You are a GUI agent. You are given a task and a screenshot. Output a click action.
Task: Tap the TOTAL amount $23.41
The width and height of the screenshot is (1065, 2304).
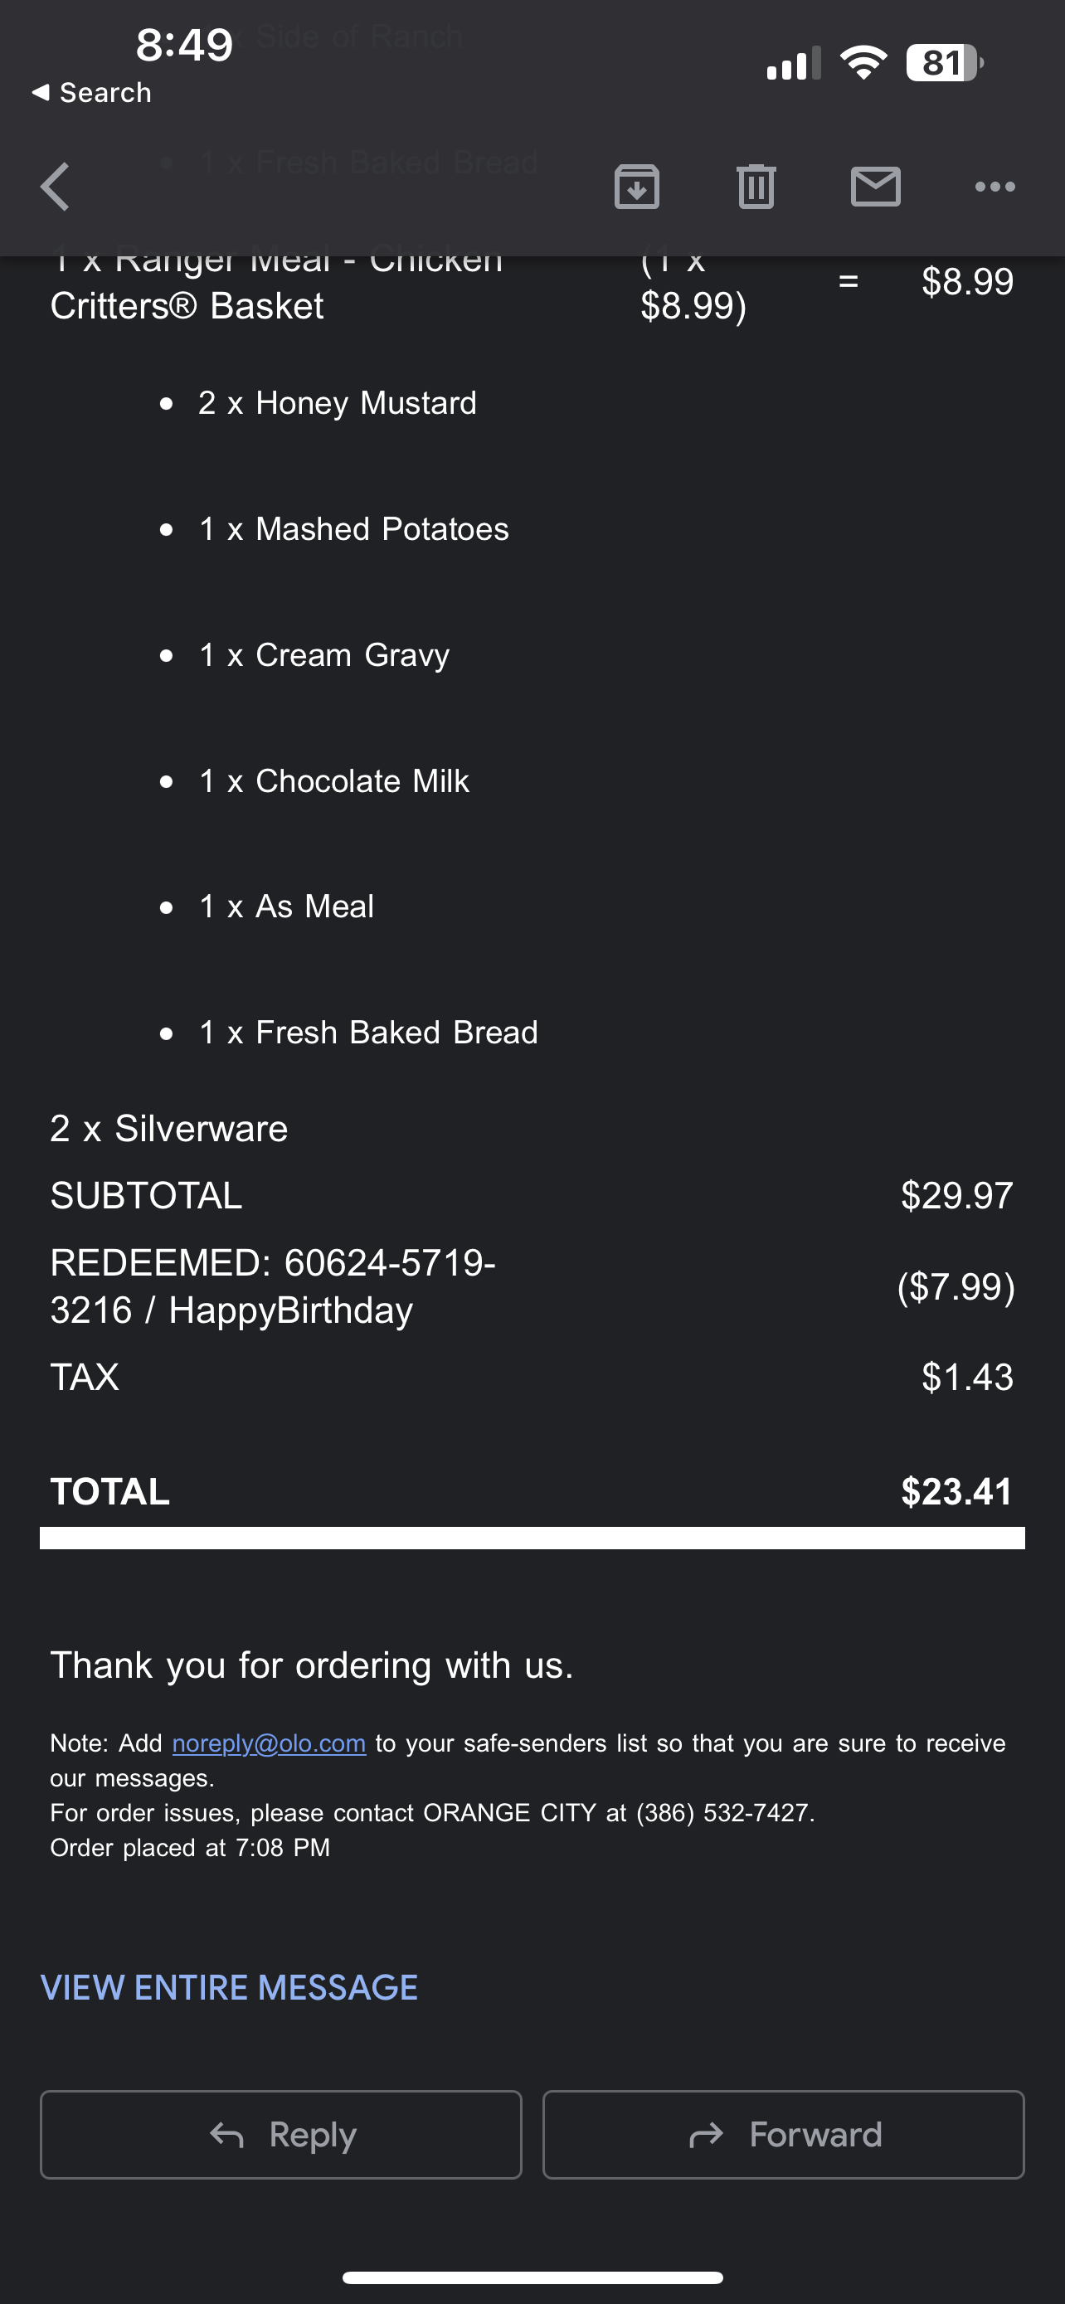click(x=956, y=1491)
